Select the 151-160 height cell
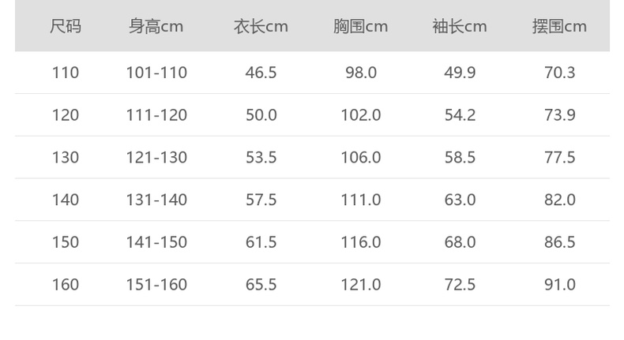The height and width of the screenshot is (340, 624). coord(156,285)
